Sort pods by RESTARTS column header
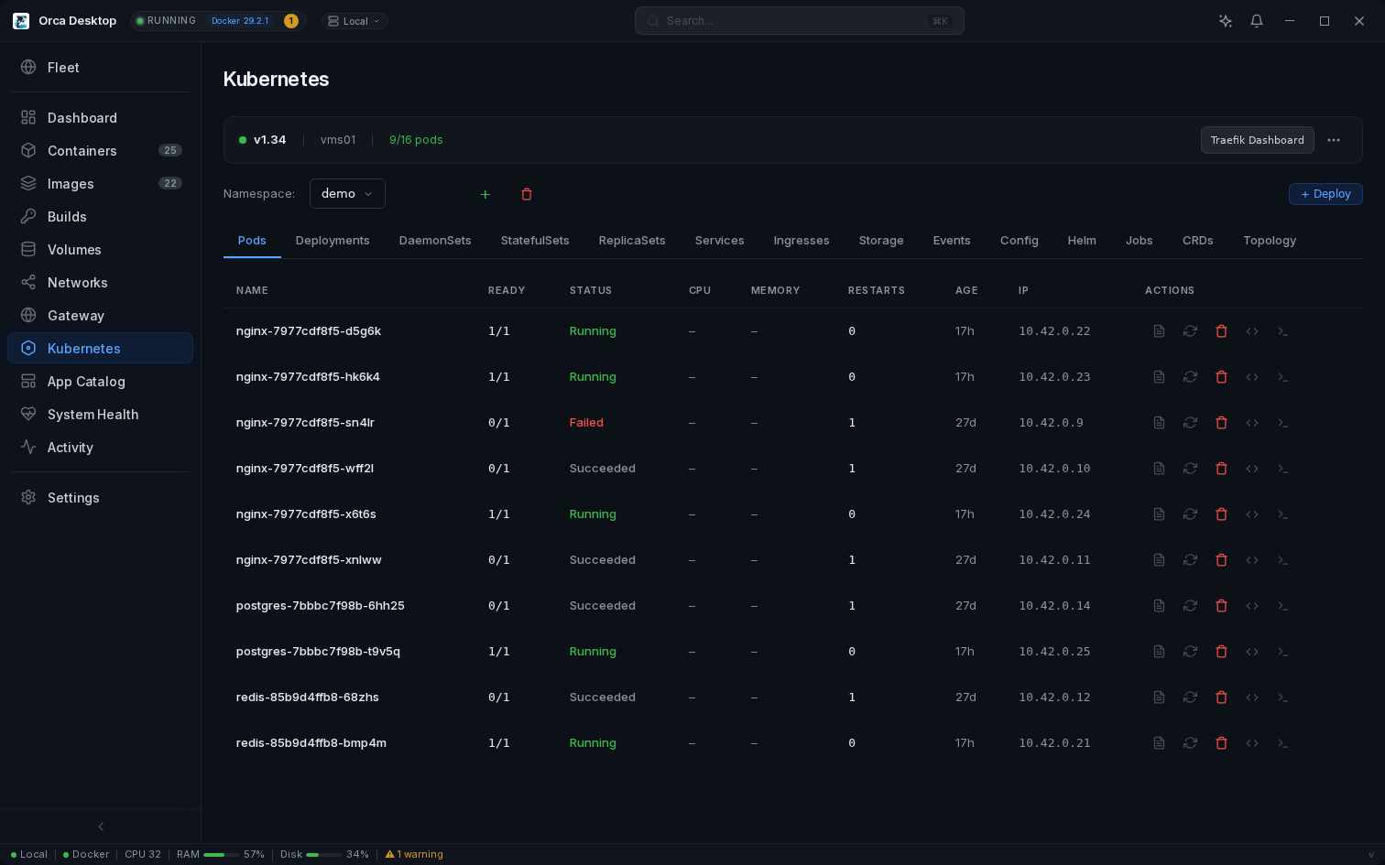 click(x=877, y=291)
